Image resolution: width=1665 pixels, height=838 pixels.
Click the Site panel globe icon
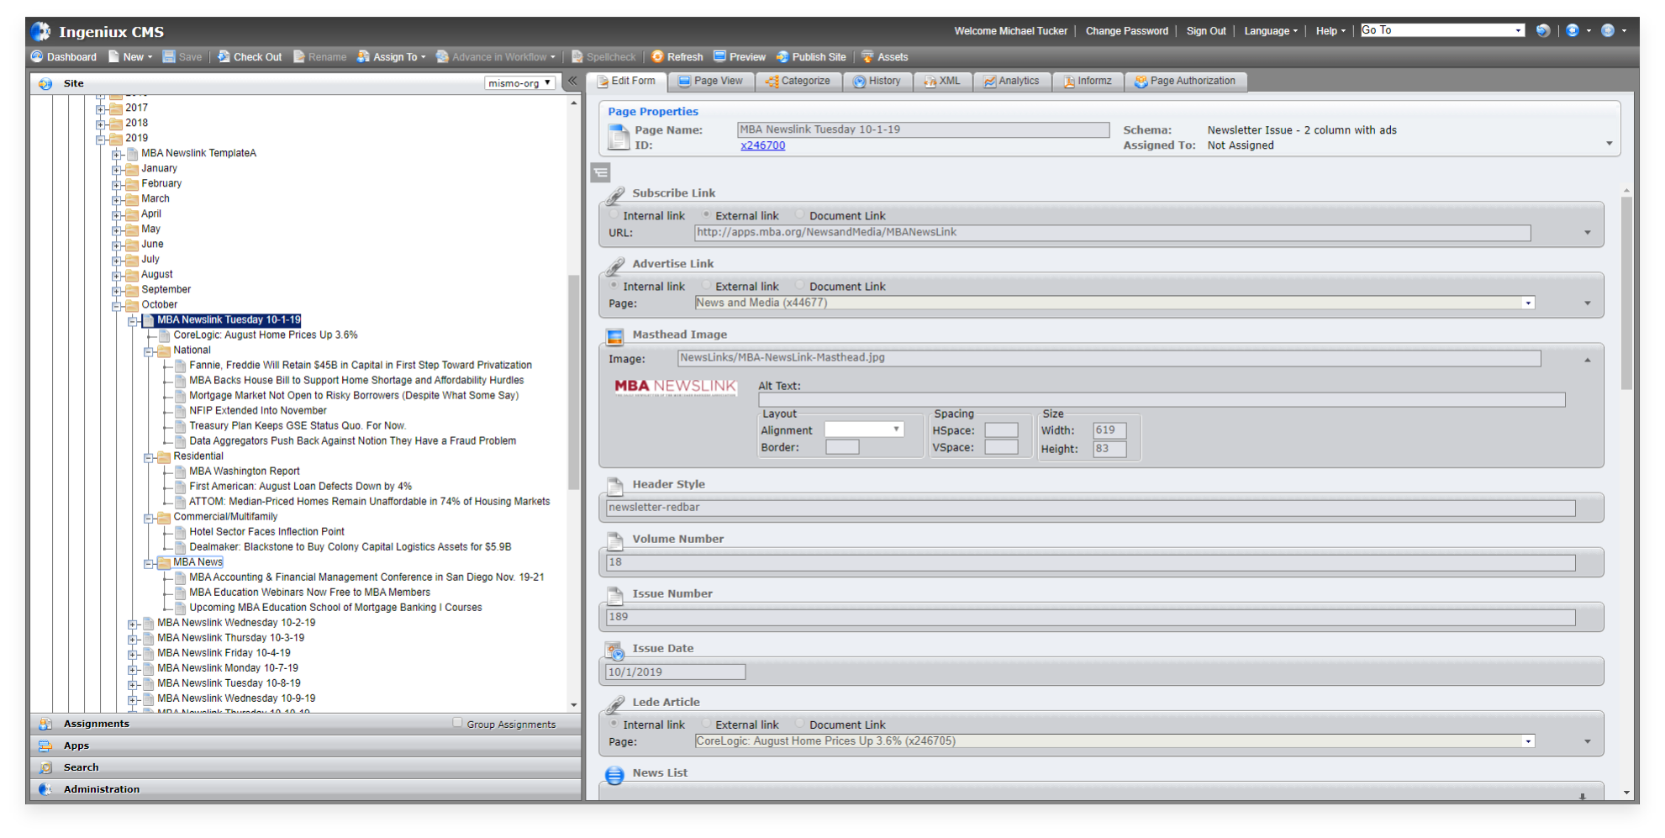[45, 83]
